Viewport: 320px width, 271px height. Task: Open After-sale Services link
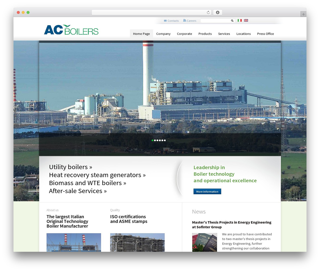click(x=78, y=191)
